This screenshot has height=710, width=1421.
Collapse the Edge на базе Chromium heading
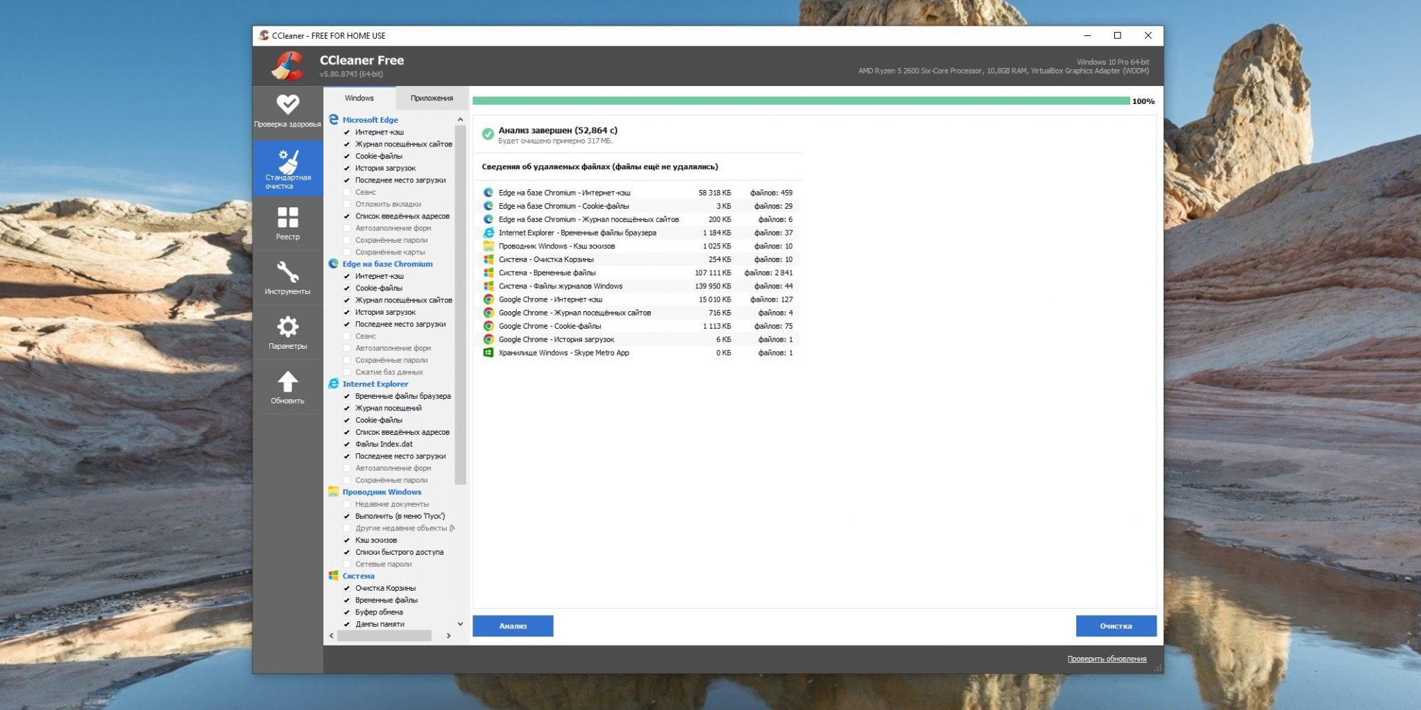click(x=387, y=264)
